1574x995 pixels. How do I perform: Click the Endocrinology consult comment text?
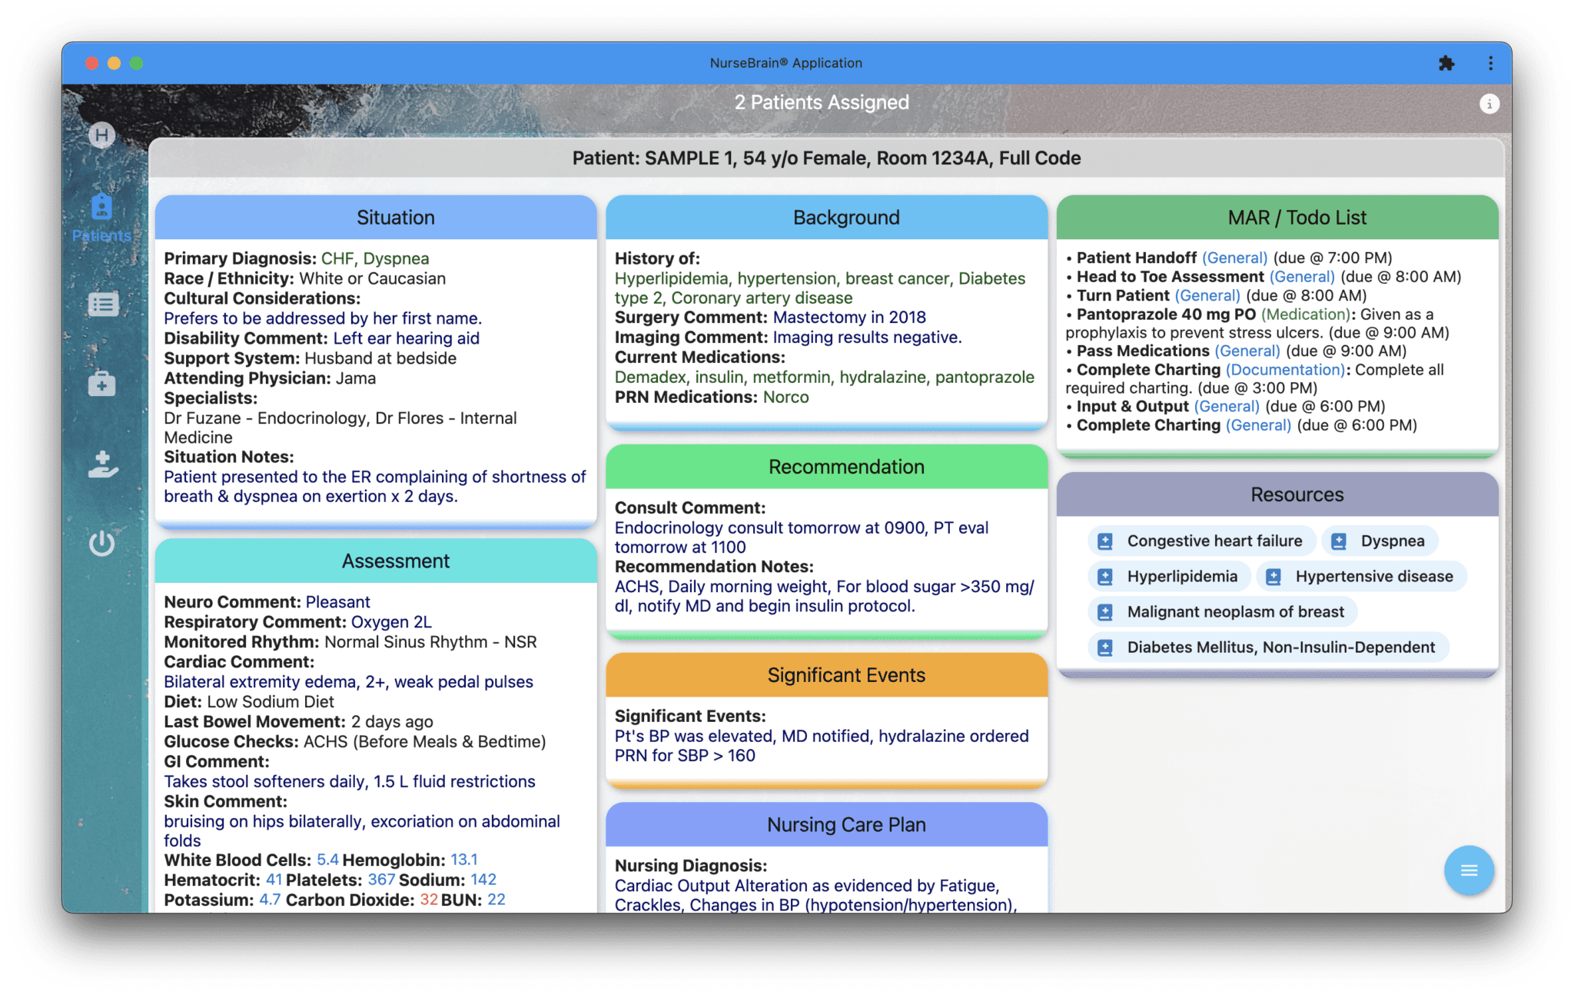(802, 537)
